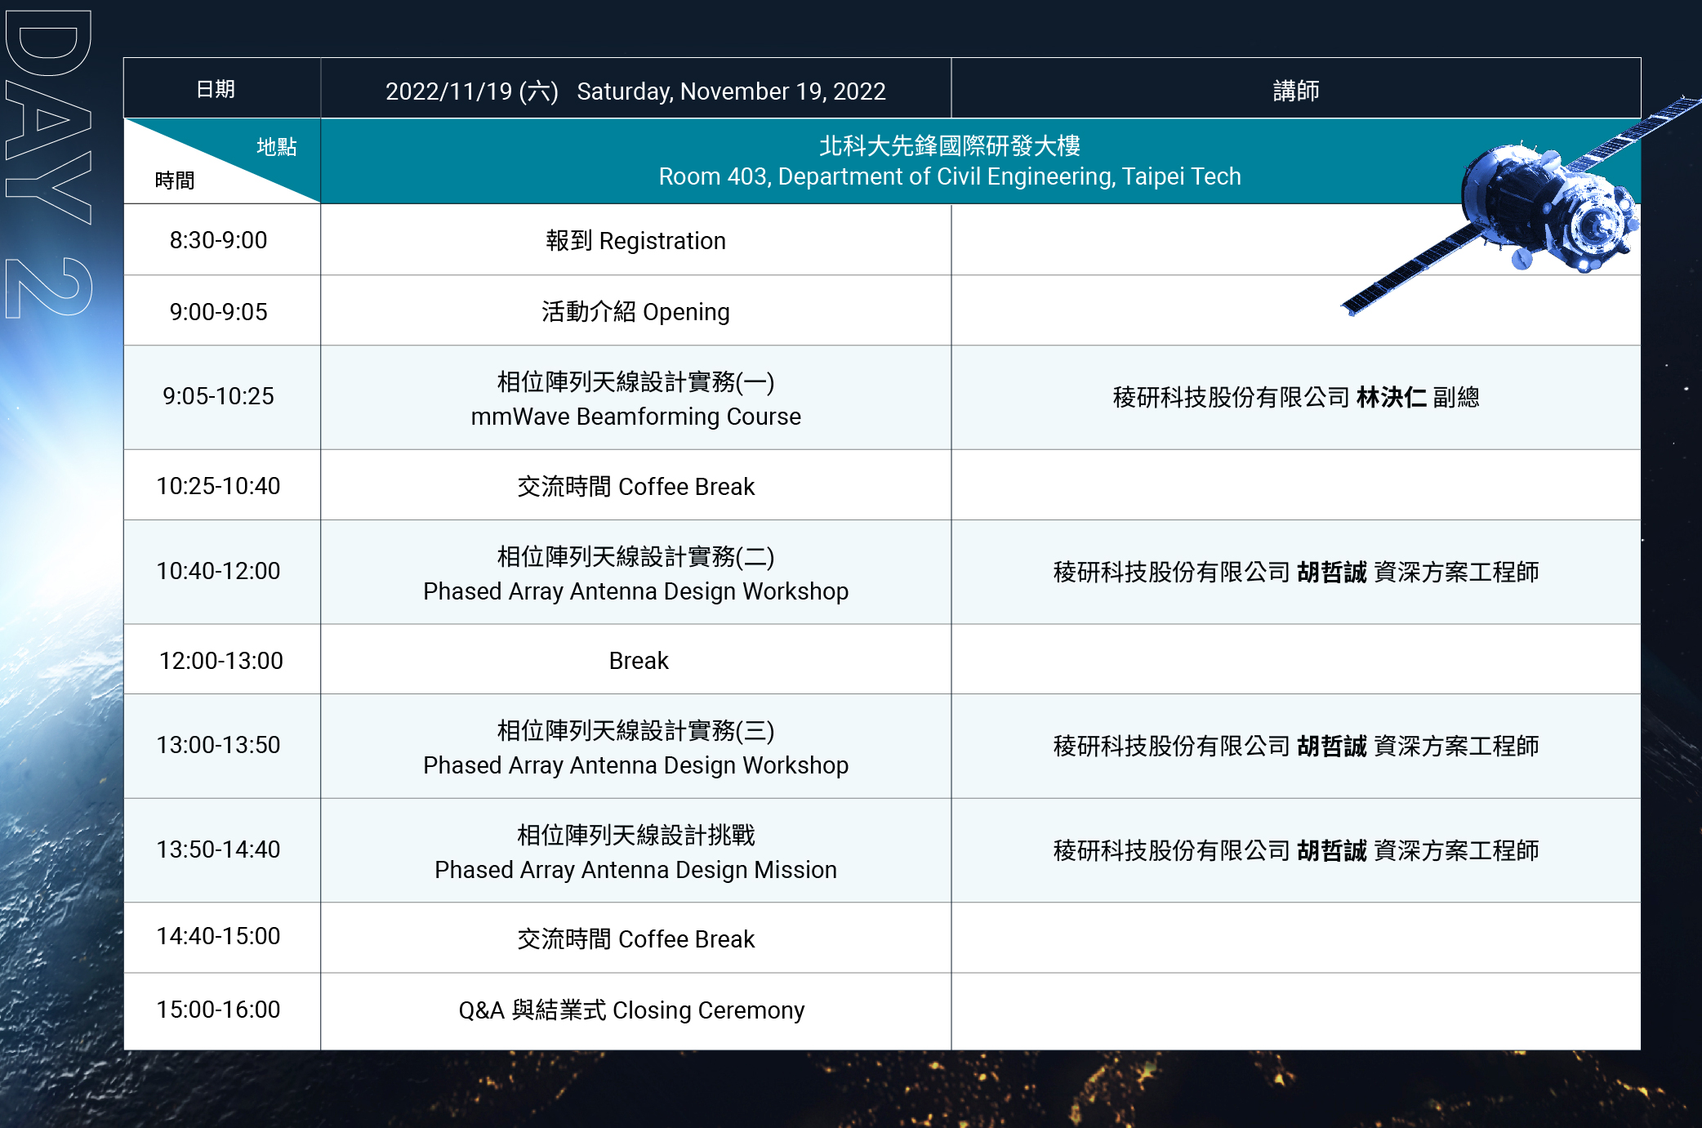Click 相位陣列天線設計實務(三) workshop title
Image resolution: width=1702 pixels, height=1128 pixels.
pos(635,730)
